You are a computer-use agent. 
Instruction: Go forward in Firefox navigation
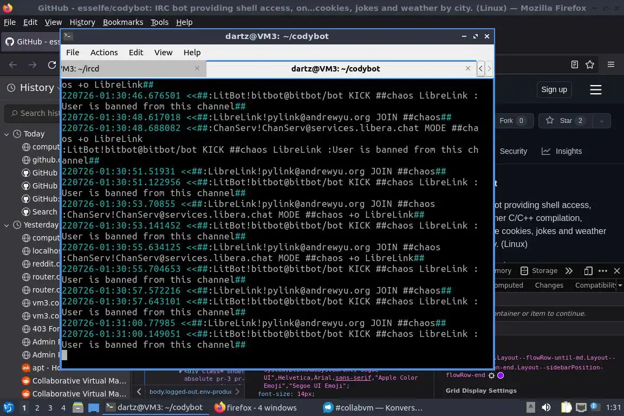point(32,65)
